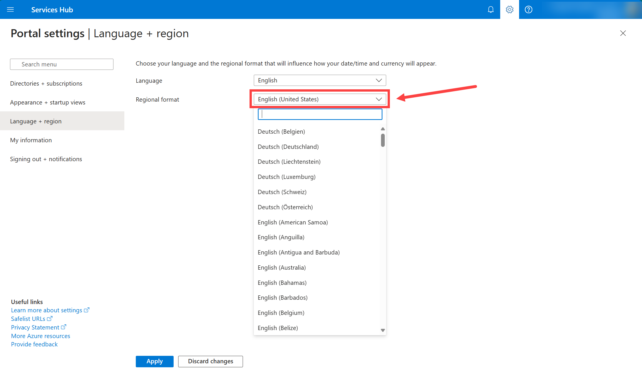Screen dimensions: 642x373
Task: Choose English (Australia) regional format
Action: click(282, 268)
